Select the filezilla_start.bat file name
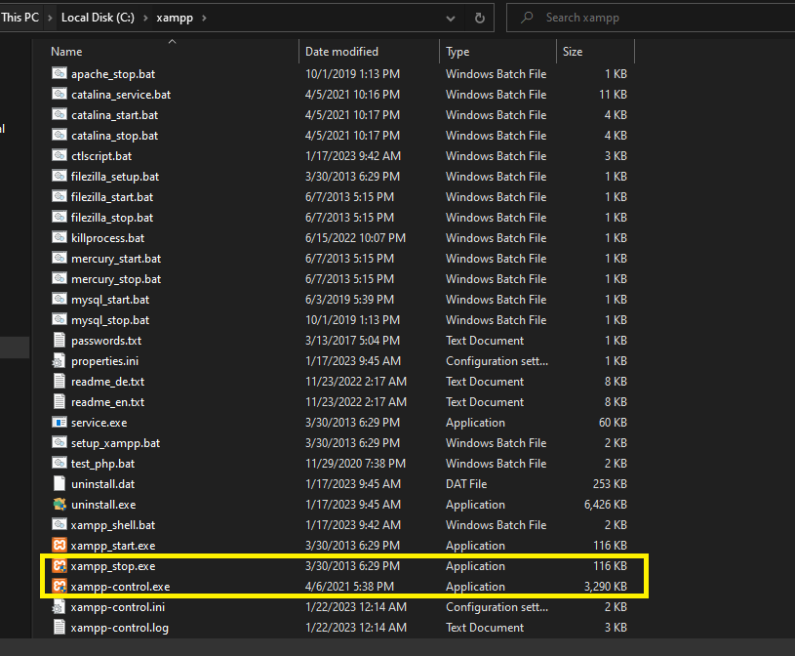Viewport: 795px width, 656px height. 112,197
